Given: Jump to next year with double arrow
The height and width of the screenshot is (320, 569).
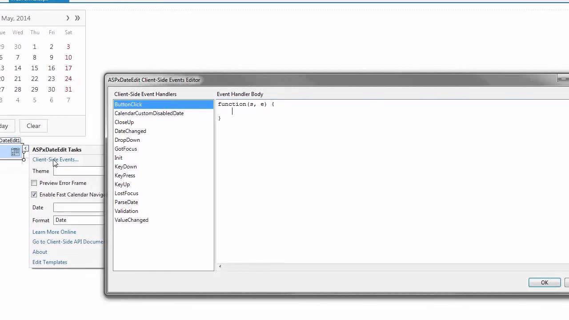Looking at the screenshot, I should (x=77, y=18).
